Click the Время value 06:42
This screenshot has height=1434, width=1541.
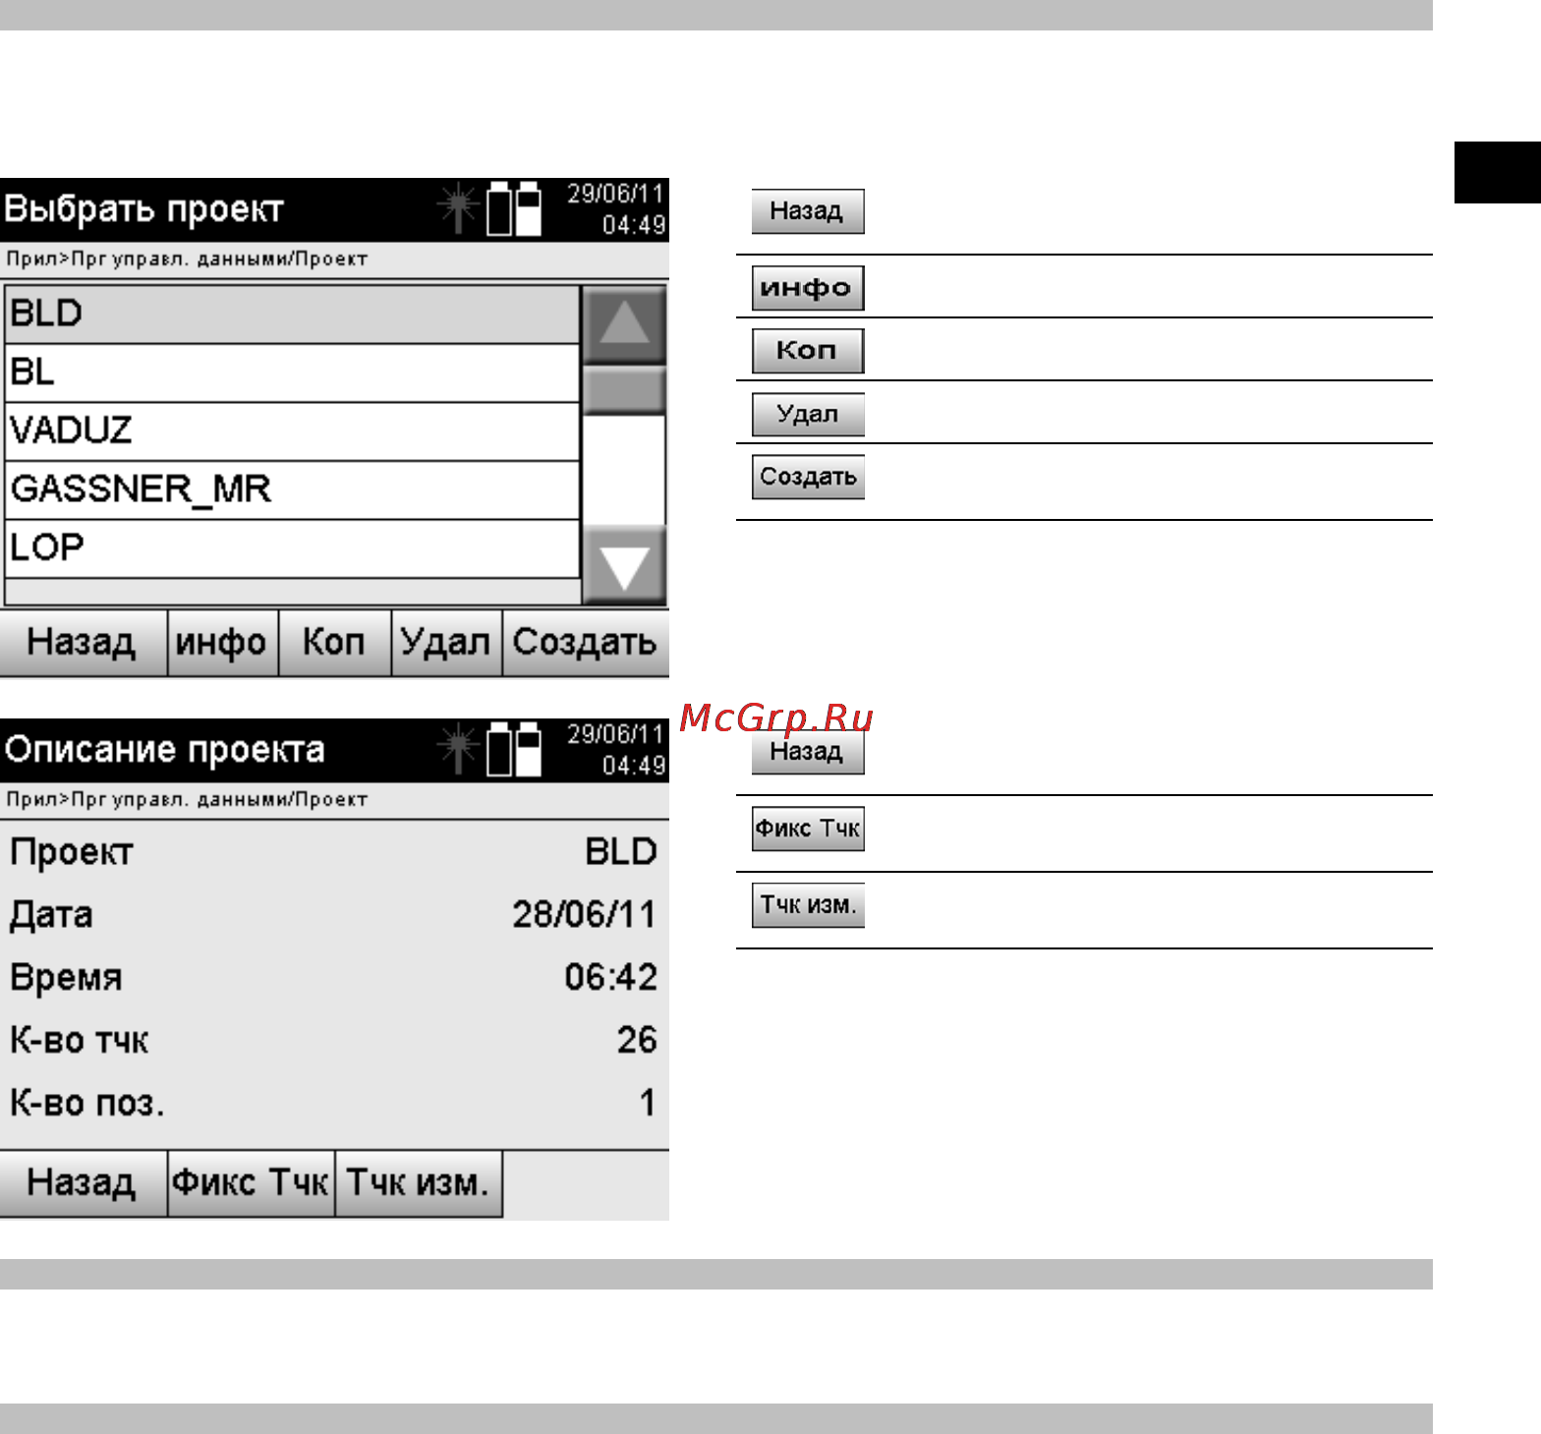coord(611,978)
